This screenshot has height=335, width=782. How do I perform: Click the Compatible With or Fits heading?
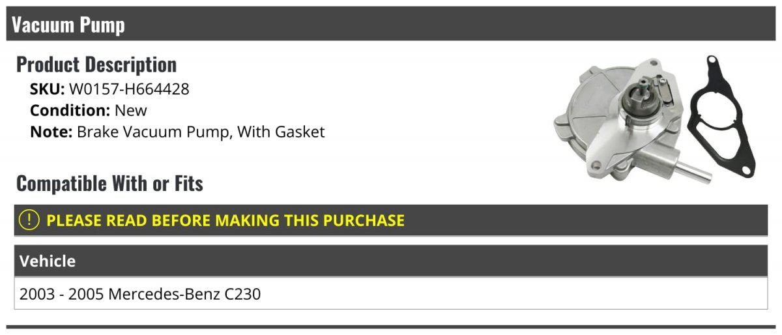[109, 184]
